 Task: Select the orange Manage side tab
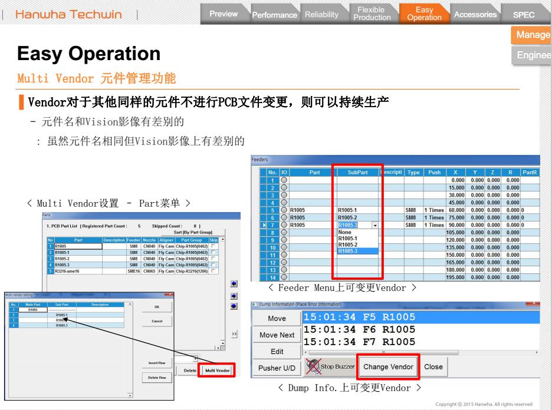click(x=531, y=35)
